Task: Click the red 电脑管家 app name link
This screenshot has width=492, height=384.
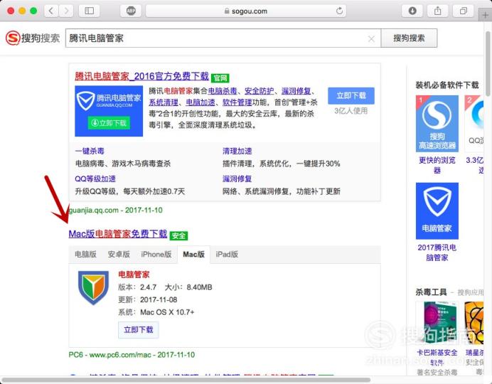Action: [134, 274]
